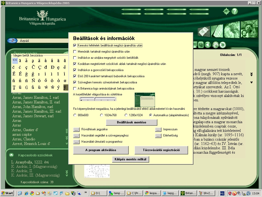
Task: Switch to the D:\ taskbar window
Action: [98, 193]
